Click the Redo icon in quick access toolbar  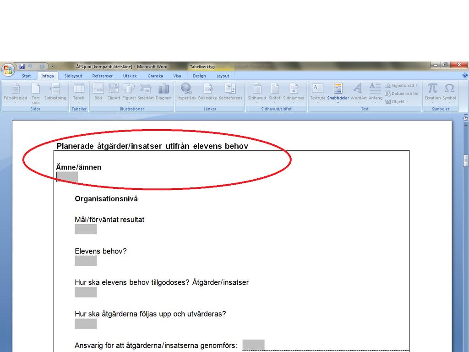tap(42, 66)
